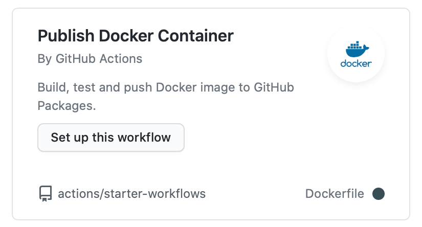The height and width of the screenshot is (227, 422).
Task: Click the workflow description text
Action: [x=166, y=96]
